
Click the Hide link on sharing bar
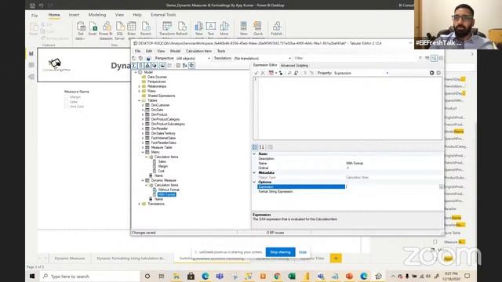[x=303, y=252]
